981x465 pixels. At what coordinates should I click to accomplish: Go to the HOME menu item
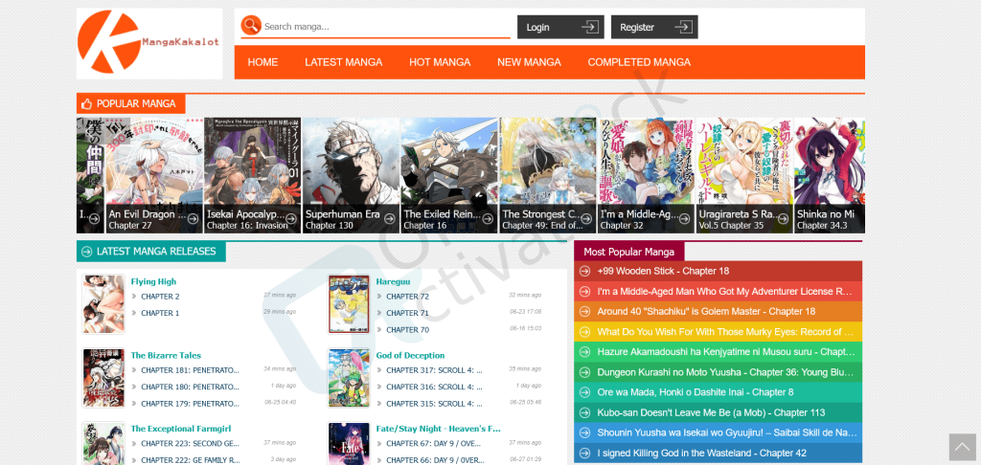pos(262,62)
